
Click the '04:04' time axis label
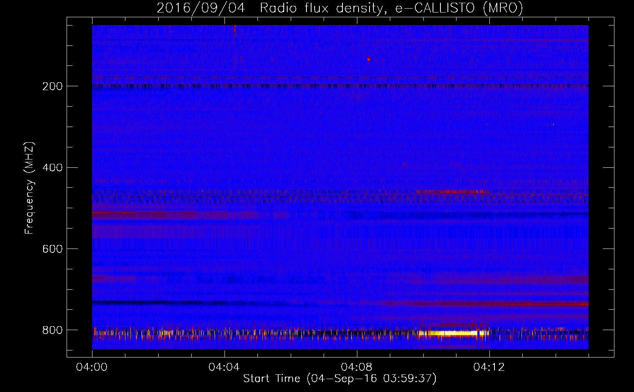tap(224, 367)
